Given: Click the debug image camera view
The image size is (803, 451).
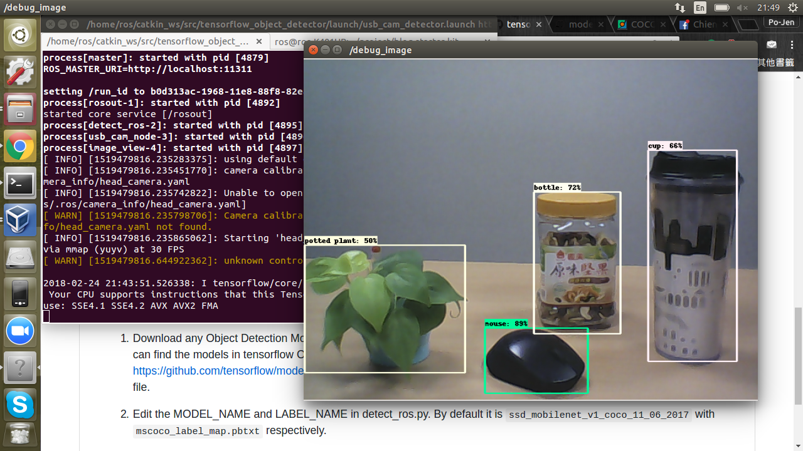Looking at the screenshot, I should tap(531, 229).
